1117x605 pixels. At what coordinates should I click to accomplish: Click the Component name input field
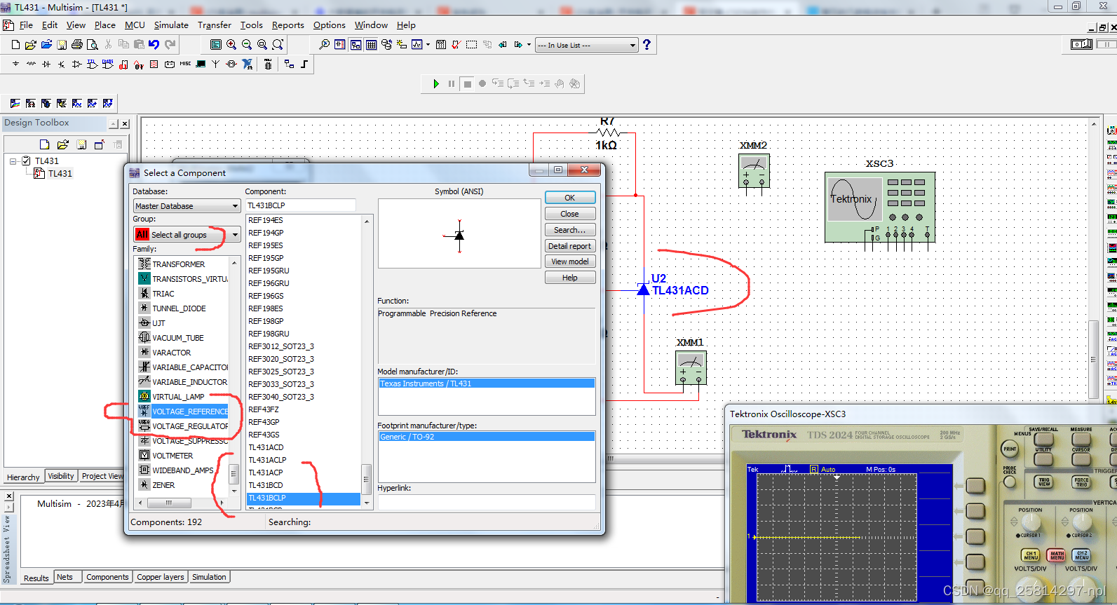pyautogui.click(x=301, y=205)
